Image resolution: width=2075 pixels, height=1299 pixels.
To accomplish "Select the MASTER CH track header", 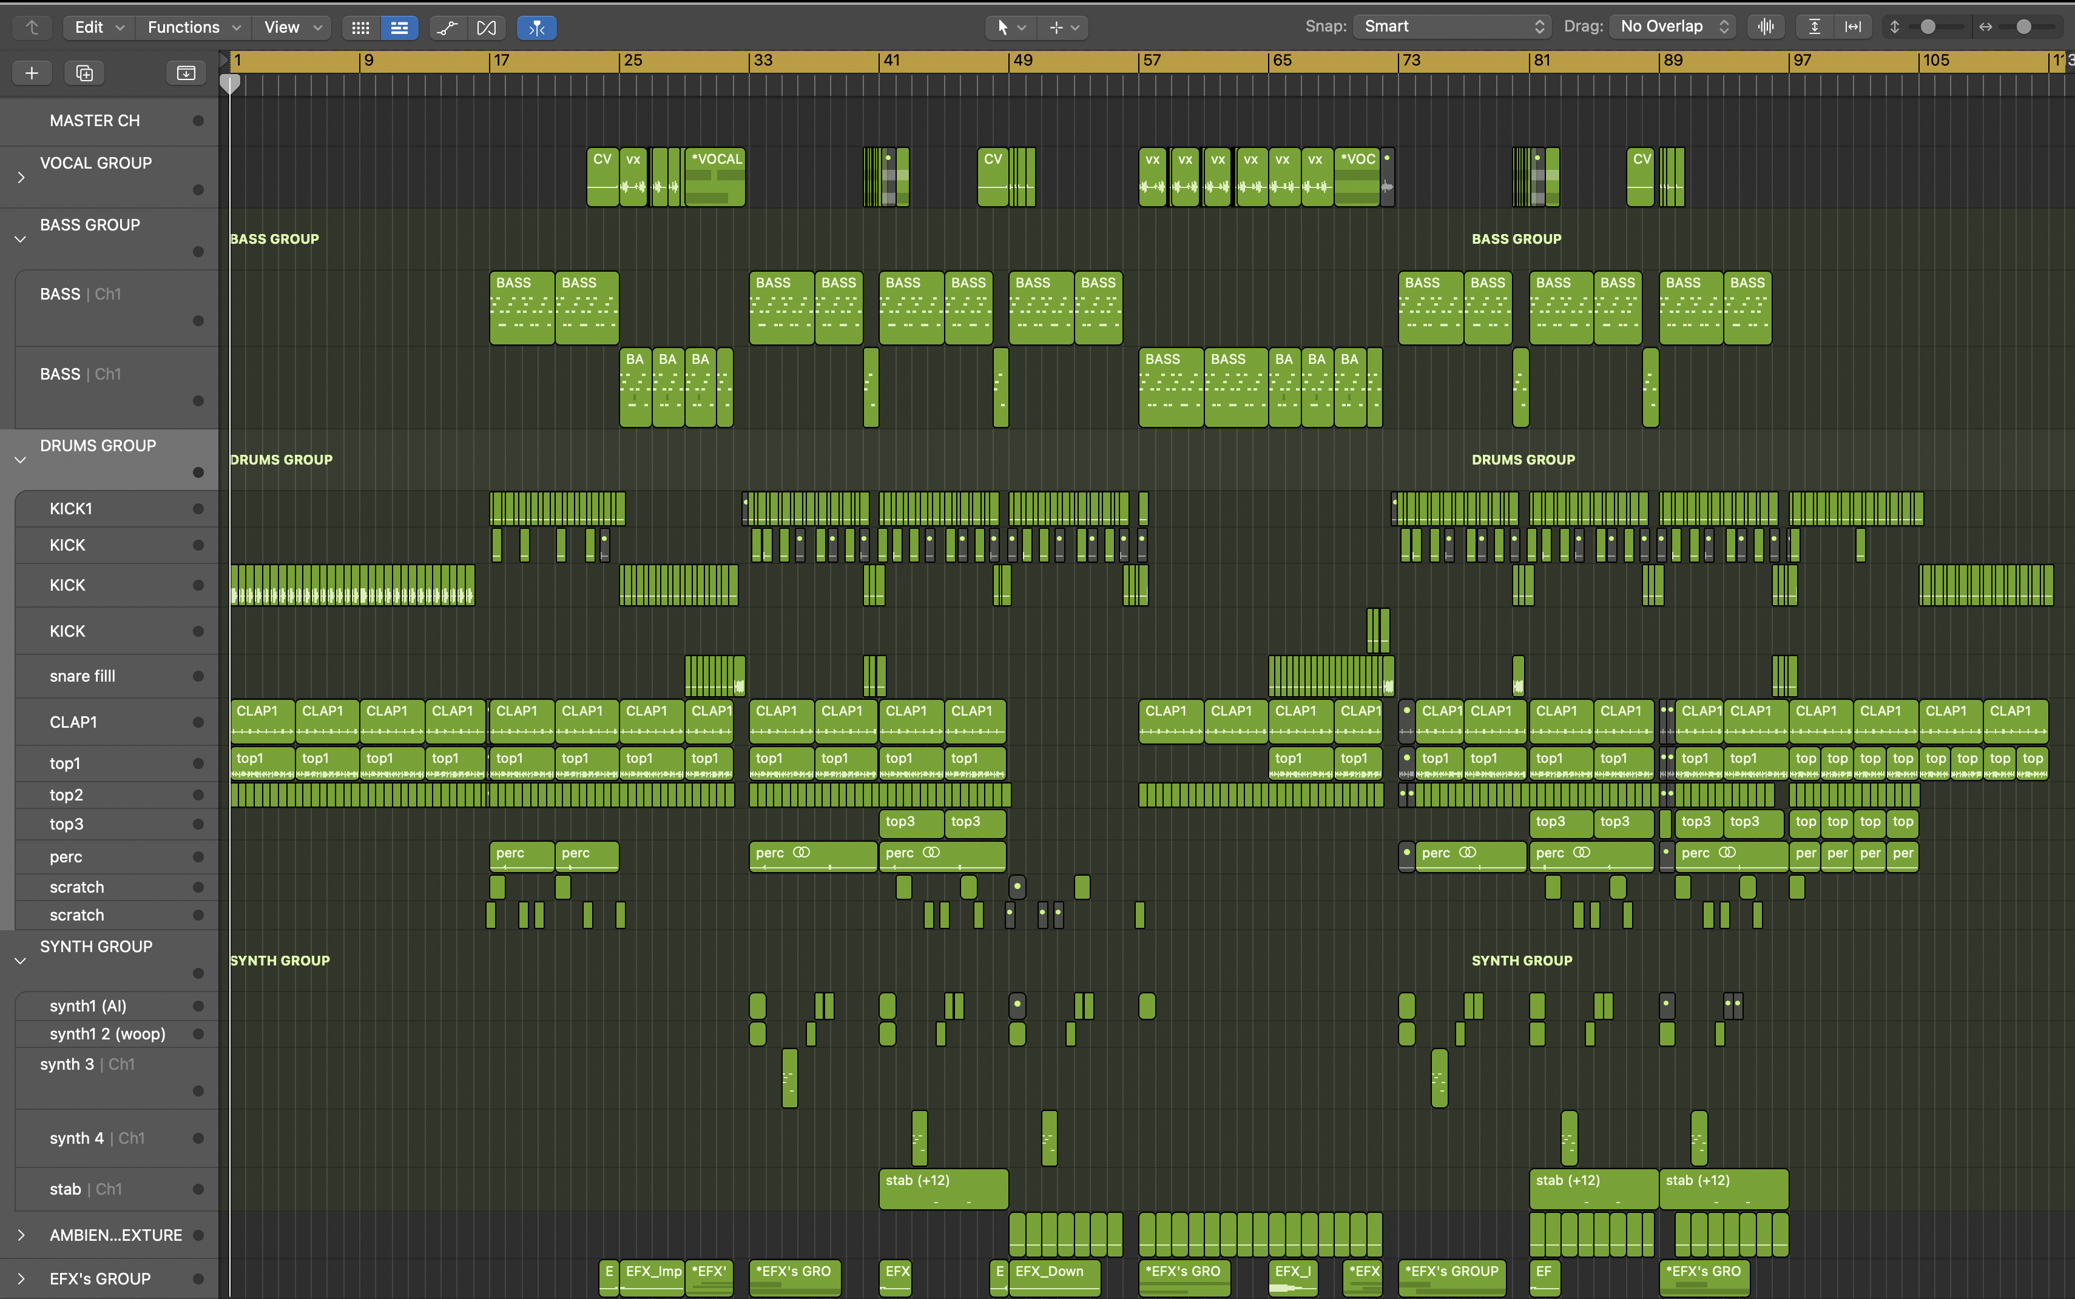I will 109,121.
